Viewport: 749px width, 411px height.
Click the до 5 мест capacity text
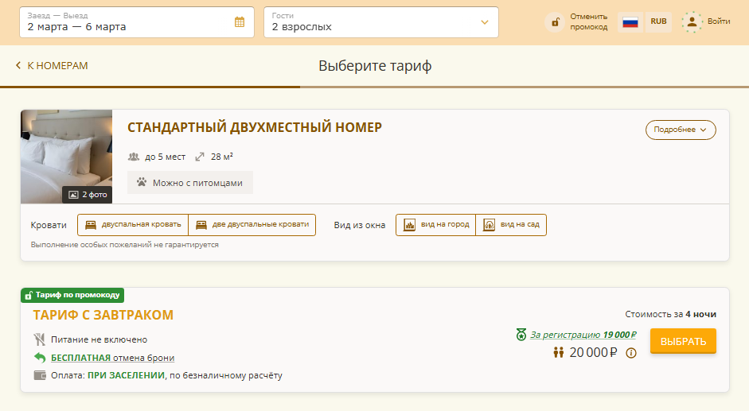pos(166,157)
